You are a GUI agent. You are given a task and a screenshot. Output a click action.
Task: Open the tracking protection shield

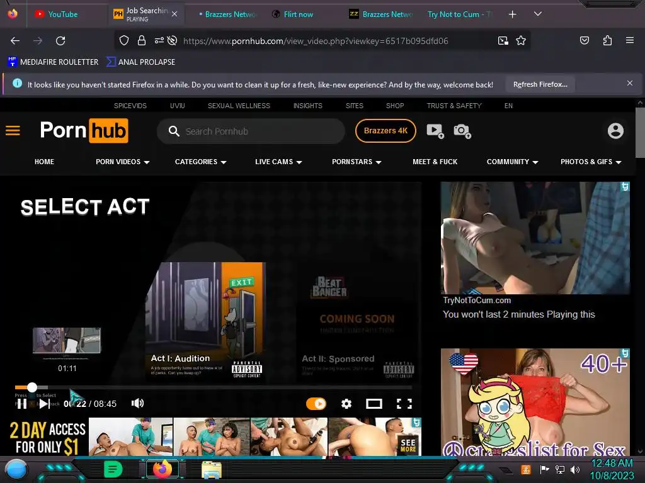point(124,41)
